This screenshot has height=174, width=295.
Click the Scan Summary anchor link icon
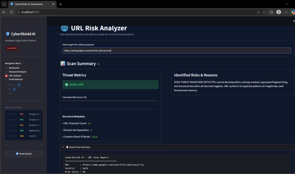pos(98,64)
